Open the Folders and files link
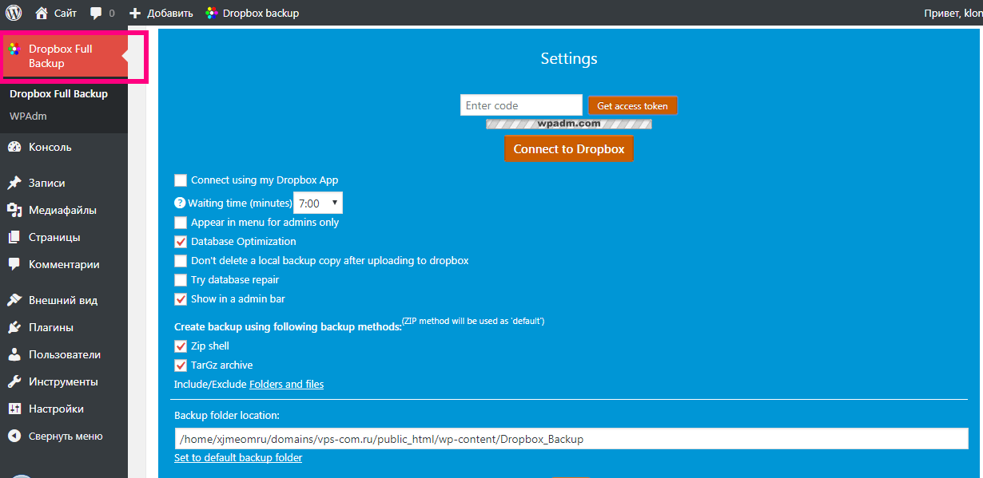This screenshot has height=478, width=983. tap(287, 384)
